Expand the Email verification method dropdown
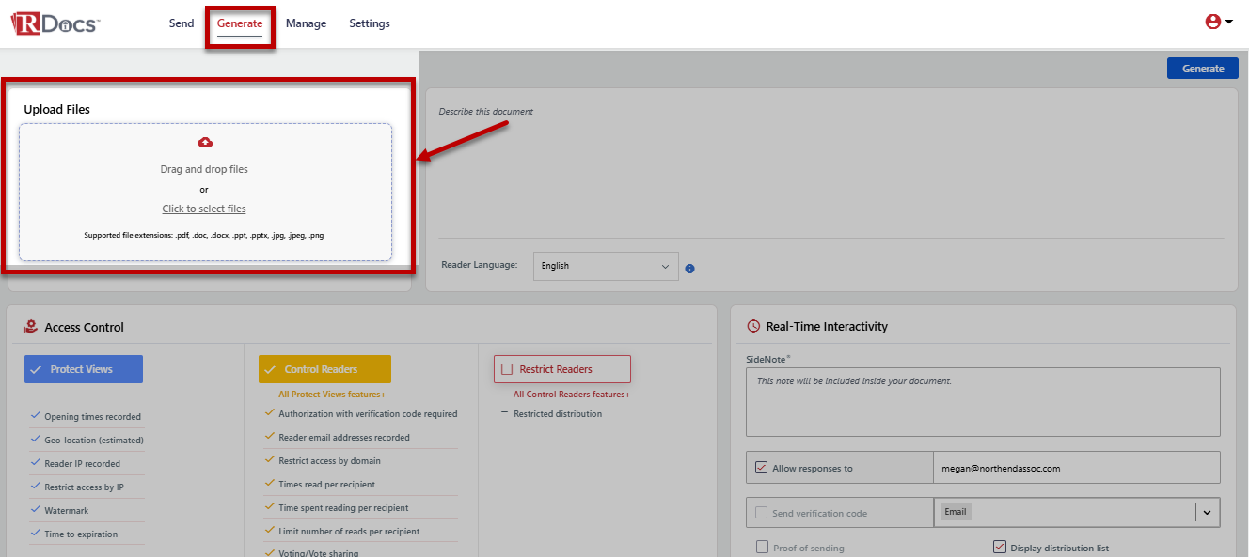Image resolution: width=1249 pixels, height=557 pixels. pyautogui.click(x=1209, y=512)
